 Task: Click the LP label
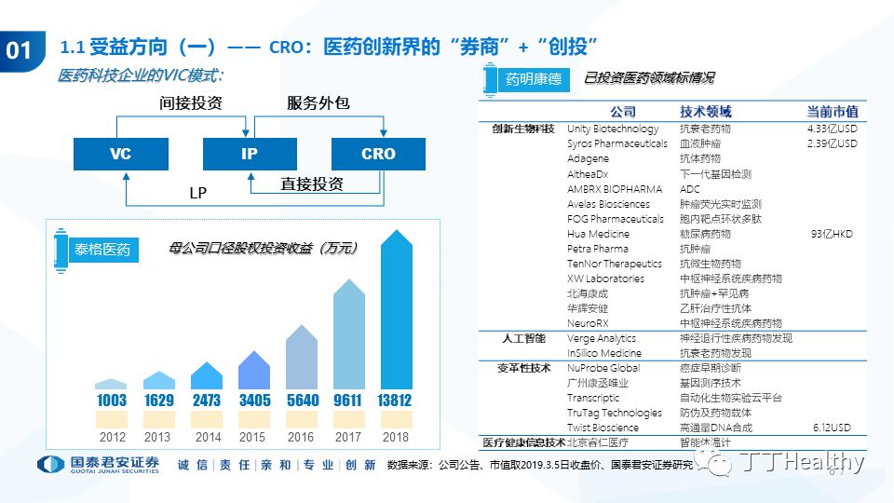(197, 194)
